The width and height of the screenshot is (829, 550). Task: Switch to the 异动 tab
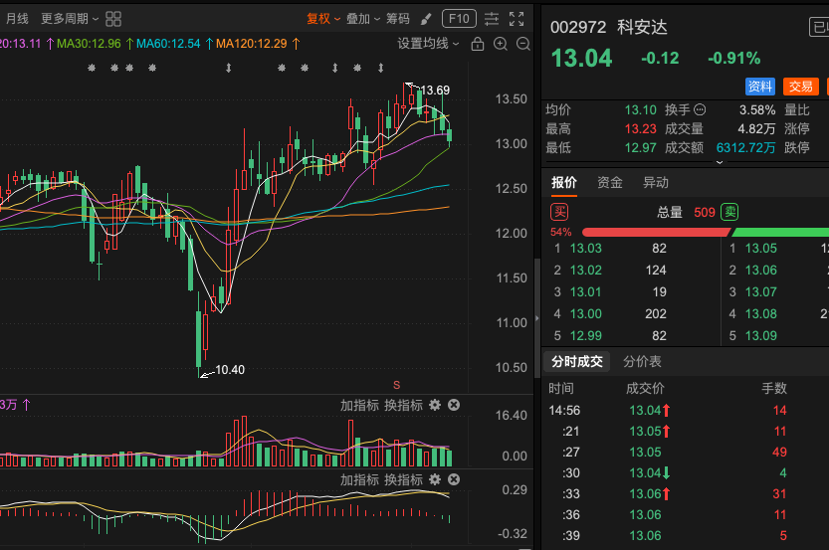click(x=656, y=183)
